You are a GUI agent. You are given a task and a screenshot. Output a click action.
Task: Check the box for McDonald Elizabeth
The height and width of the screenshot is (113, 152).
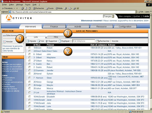(29, 97)
